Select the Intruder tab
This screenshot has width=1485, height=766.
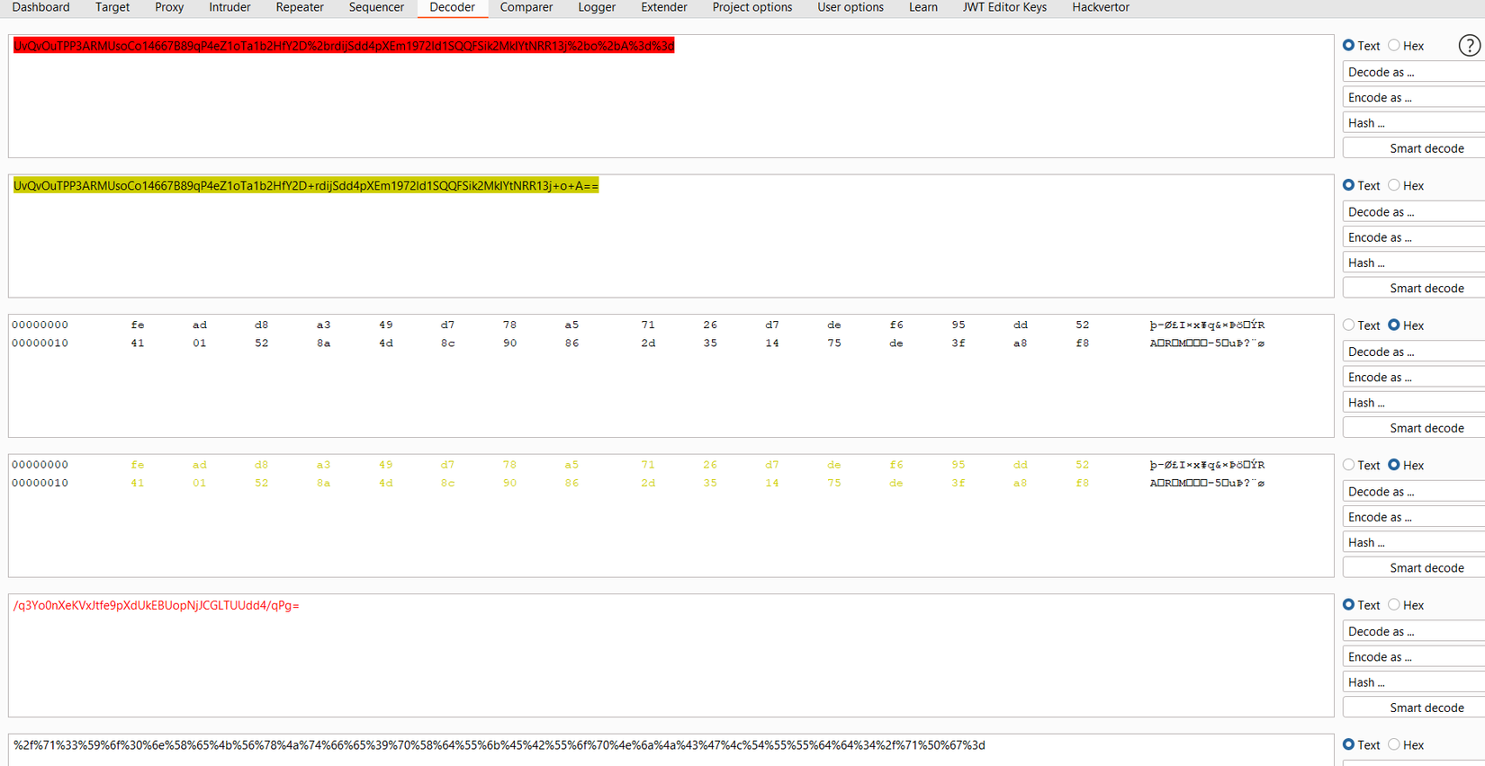click(x=229, y=7)
